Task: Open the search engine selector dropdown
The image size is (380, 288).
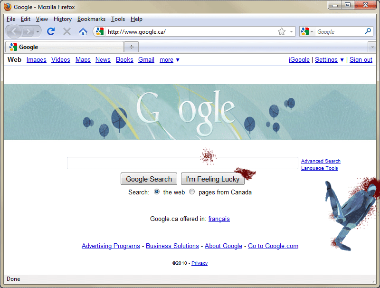Action: tap(307, 31)
